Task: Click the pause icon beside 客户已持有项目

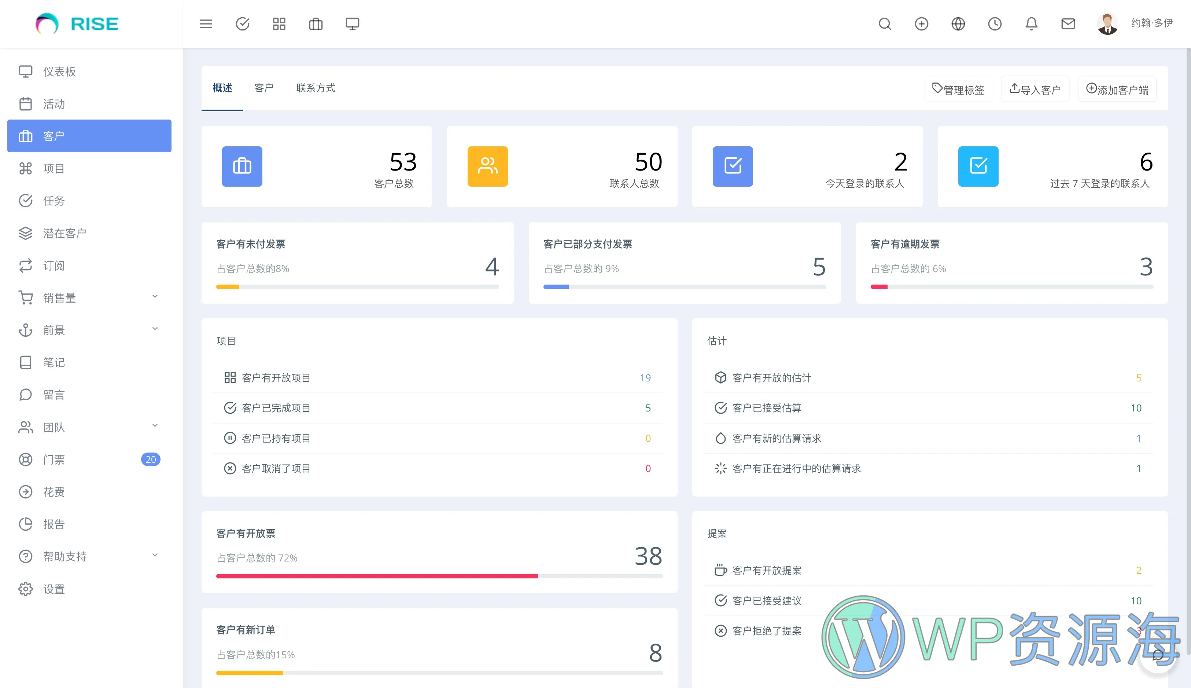Action: (230, 438)
